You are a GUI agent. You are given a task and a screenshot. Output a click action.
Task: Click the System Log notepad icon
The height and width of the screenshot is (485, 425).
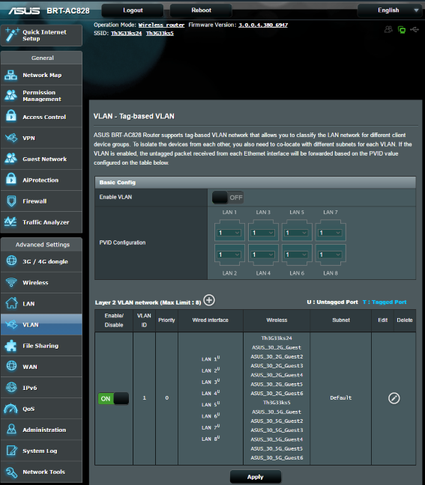point(11,451)
